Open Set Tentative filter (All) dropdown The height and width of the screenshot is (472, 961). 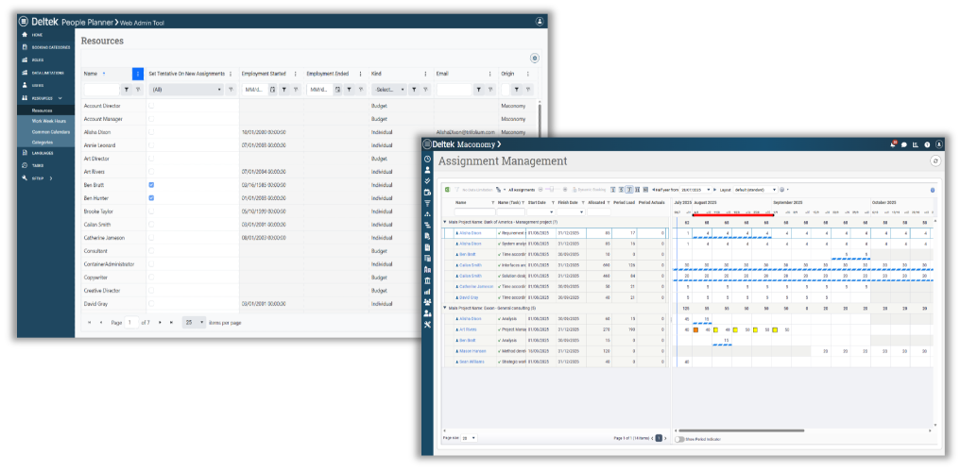[x=186, y=90]
